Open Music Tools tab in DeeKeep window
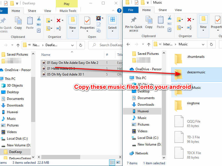222x166 pixels. [68, 11]
